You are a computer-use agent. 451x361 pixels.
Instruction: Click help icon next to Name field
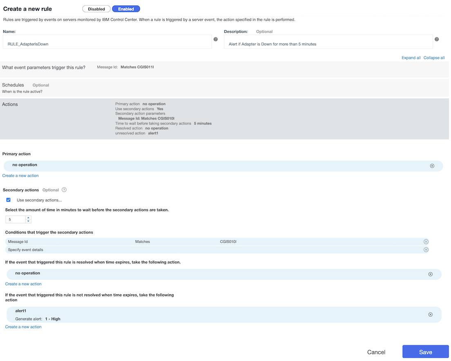point(215,39)
